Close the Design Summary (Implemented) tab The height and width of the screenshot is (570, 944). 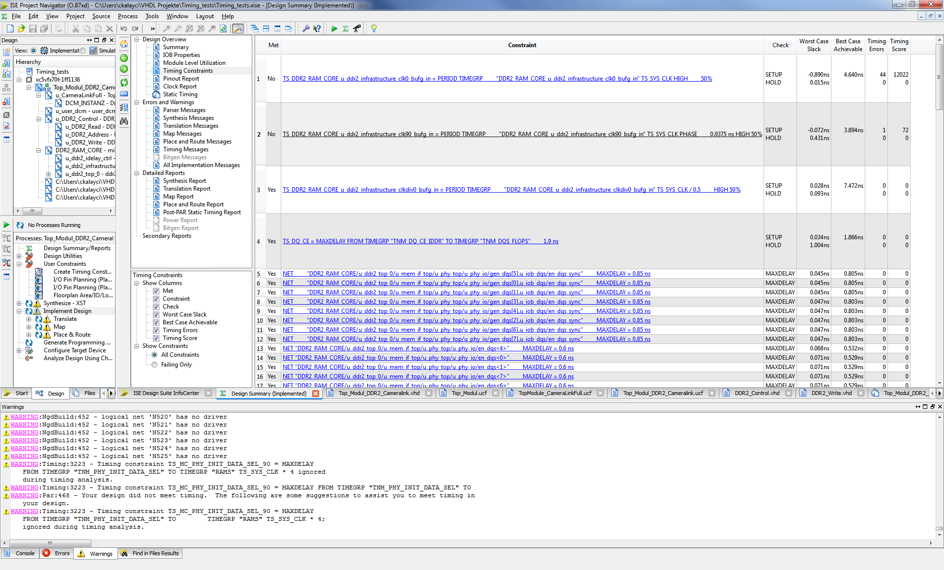[x=316, y=393]
